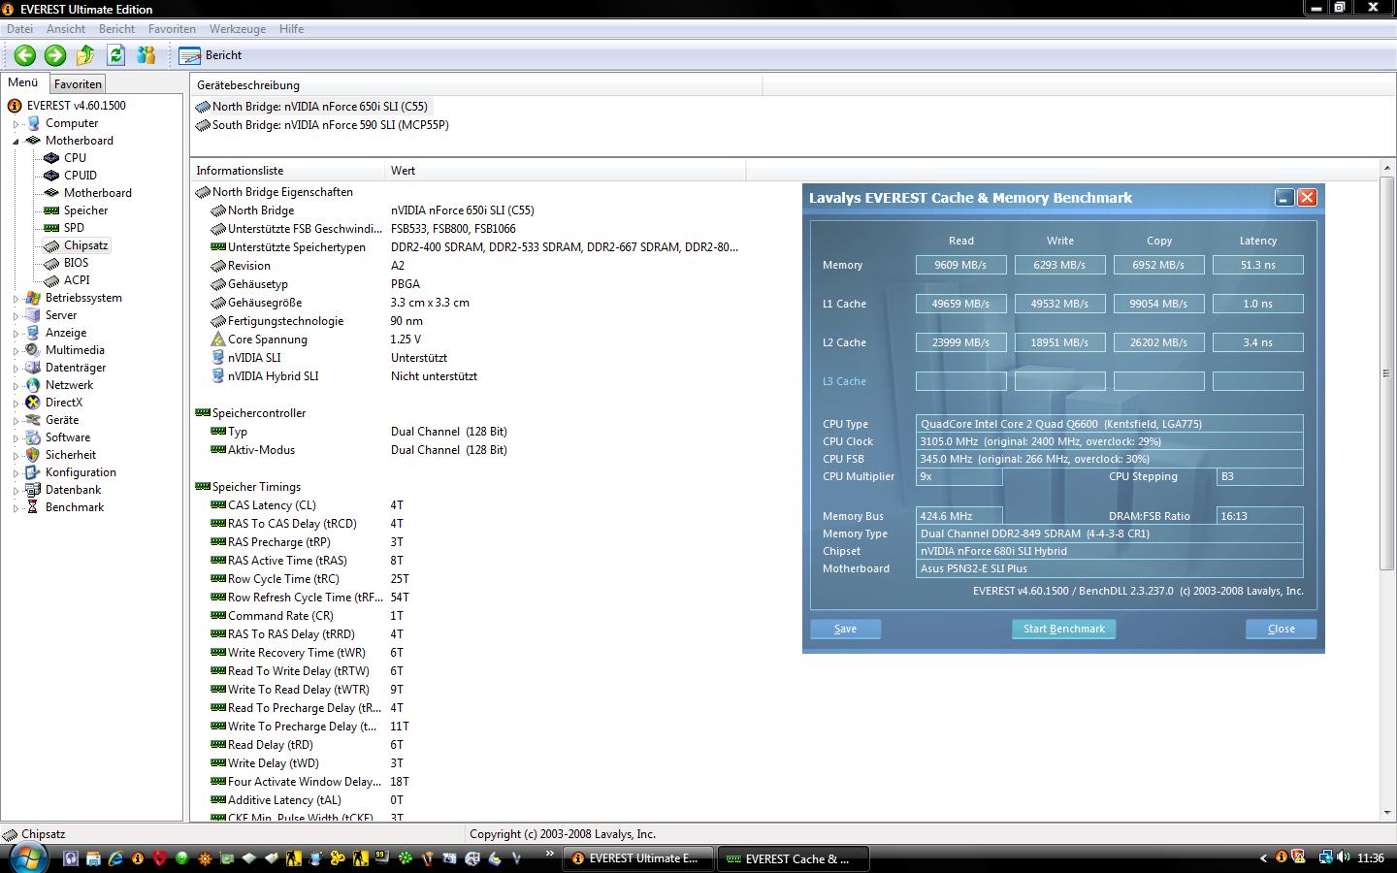Click the Memory Read 9609 MB/s field
The image size is (1397, 873).
click(960, 265)
